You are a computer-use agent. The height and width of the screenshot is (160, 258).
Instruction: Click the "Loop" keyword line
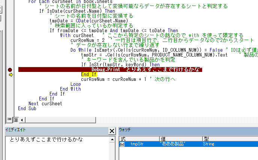[76, 84]
